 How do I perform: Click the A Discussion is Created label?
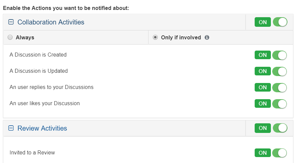(x=38, y=55)
